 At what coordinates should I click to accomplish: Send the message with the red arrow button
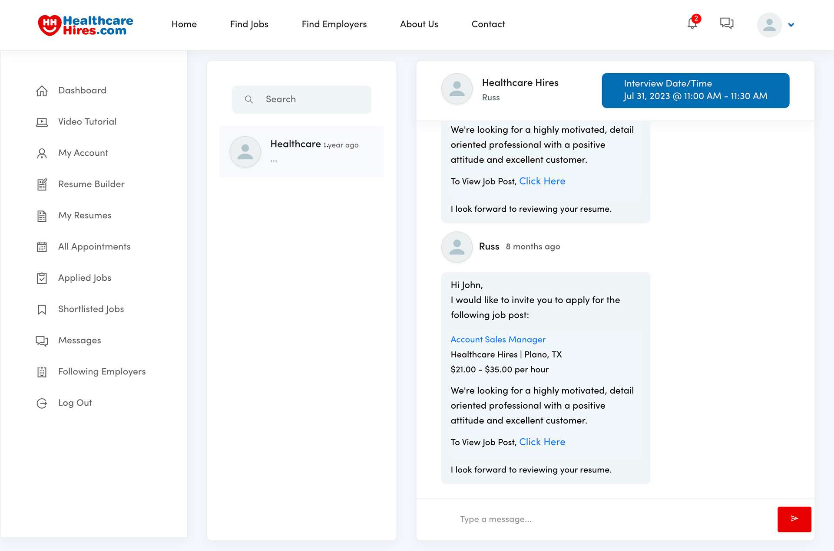(x=794, y=519)
